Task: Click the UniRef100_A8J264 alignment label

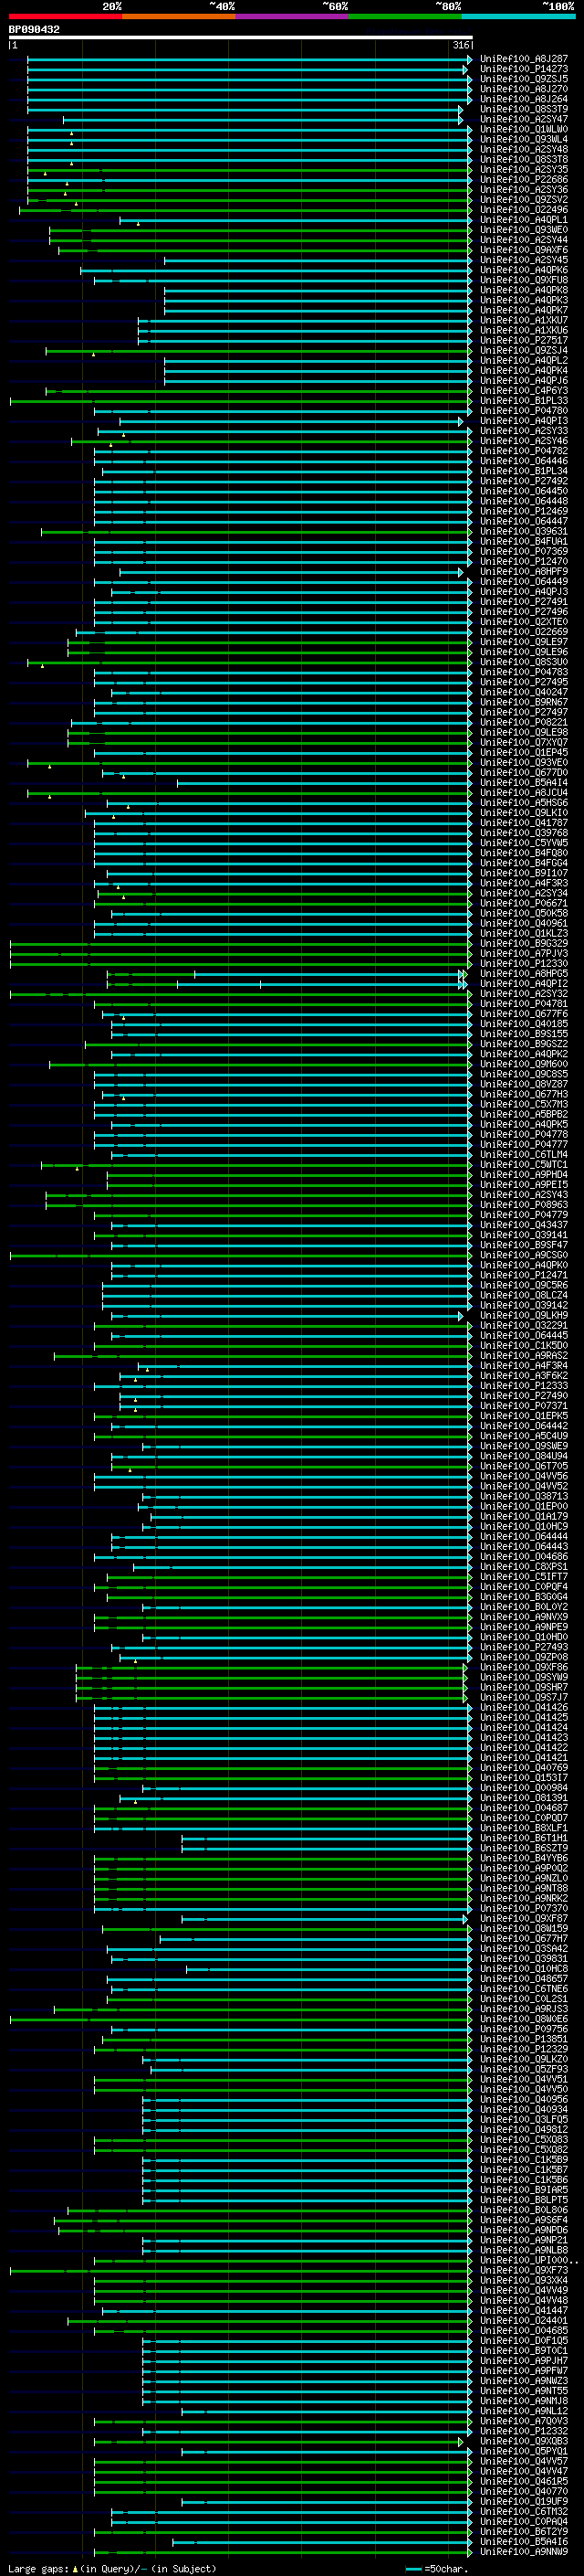Action: (524, 99)
